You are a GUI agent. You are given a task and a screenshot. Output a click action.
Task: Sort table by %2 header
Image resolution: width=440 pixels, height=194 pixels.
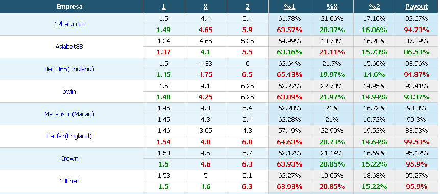tap(374, 7)
